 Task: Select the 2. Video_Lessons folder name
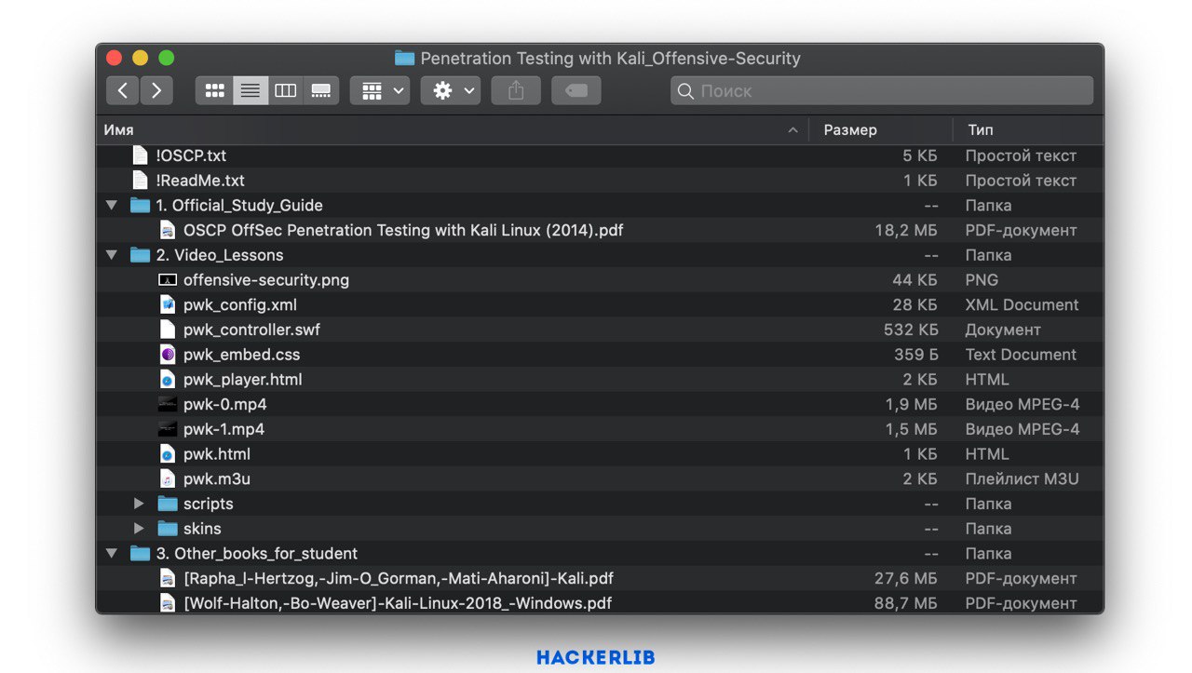pos(220,255)
